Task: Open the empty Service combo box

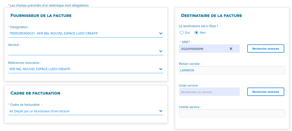Action: (86, 51)
